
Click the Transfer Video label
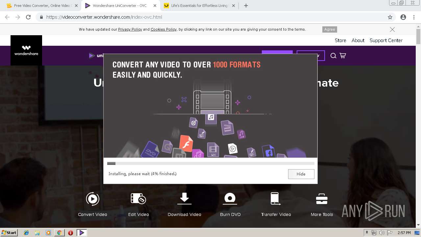(276, 214)
